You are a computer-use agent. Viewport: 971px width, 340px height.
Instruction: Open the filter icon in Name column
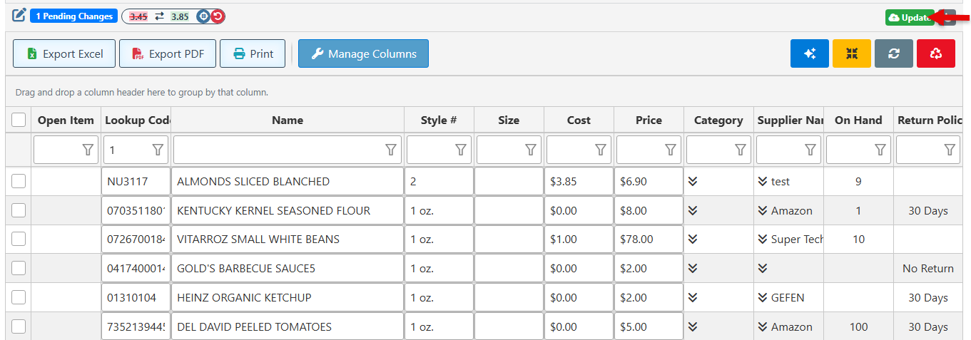coord(391,150)
